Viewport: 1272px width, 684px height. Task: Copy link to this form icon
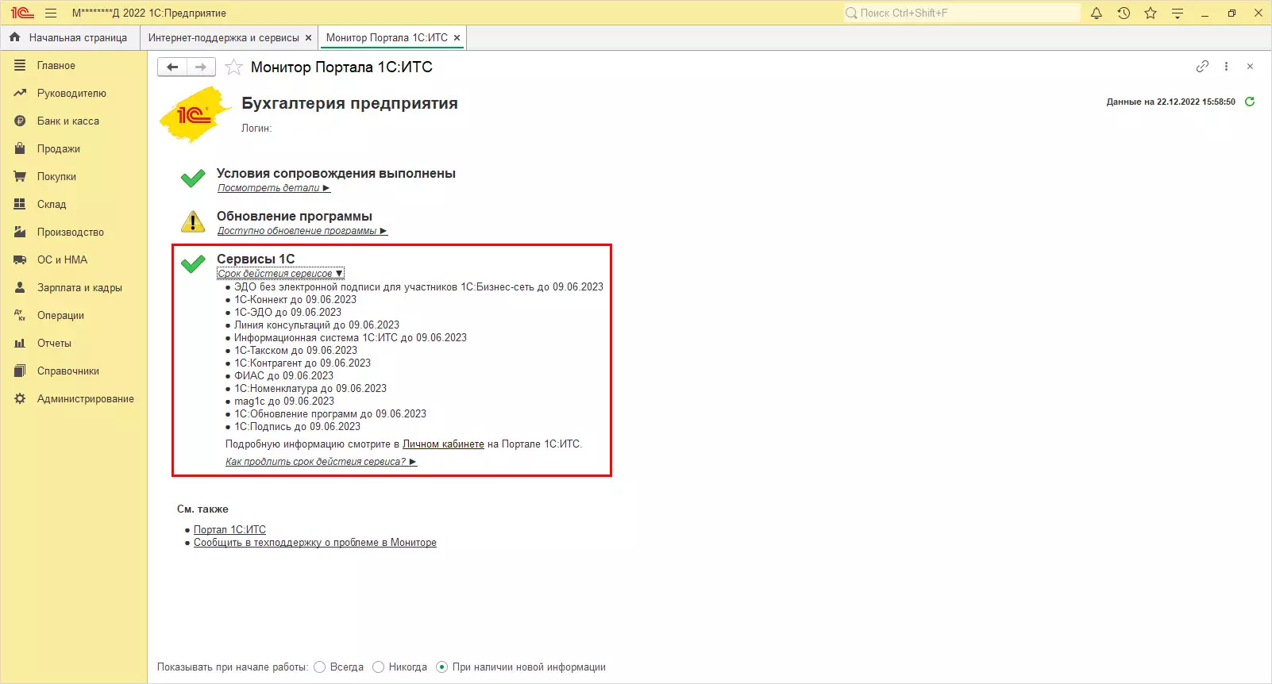click(1202, 67)
